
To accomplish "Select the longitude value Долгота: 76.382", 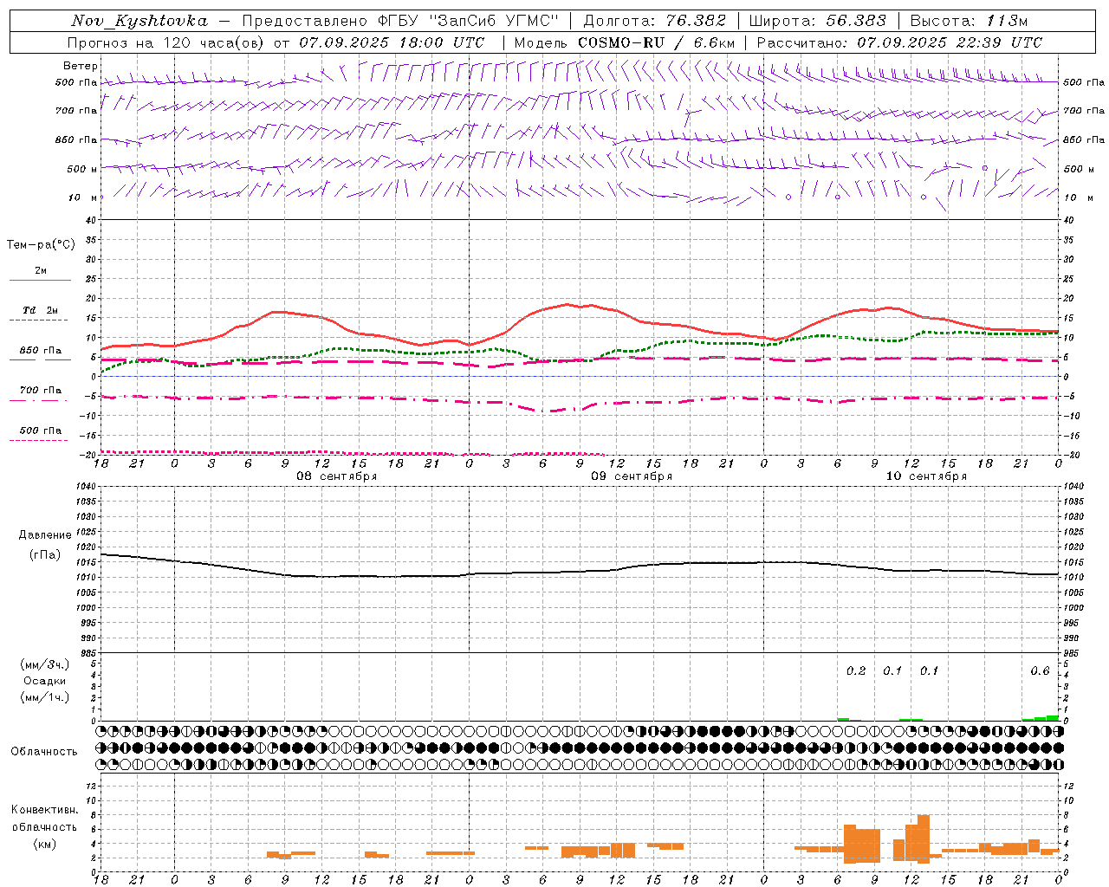I will point(654,21).
